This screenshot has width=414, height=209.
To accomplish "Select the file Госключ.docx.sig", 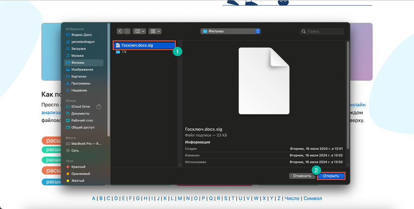I will [x=144, y=45].
